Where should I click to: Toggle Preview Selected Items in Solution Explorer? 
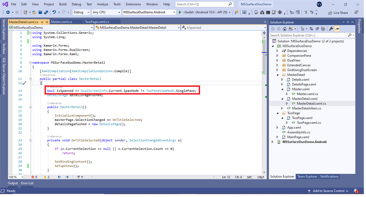click(x=337, y=29)
